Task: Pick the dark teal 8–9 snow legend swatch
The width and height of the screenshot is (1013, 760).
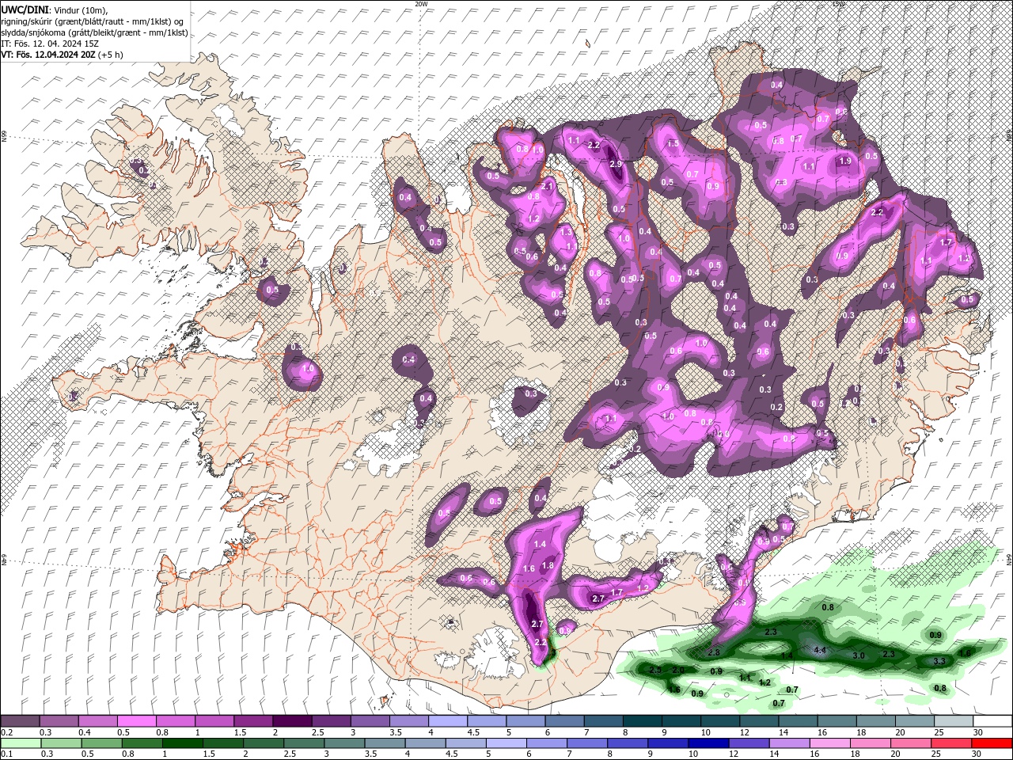Action: click(643, 721)
